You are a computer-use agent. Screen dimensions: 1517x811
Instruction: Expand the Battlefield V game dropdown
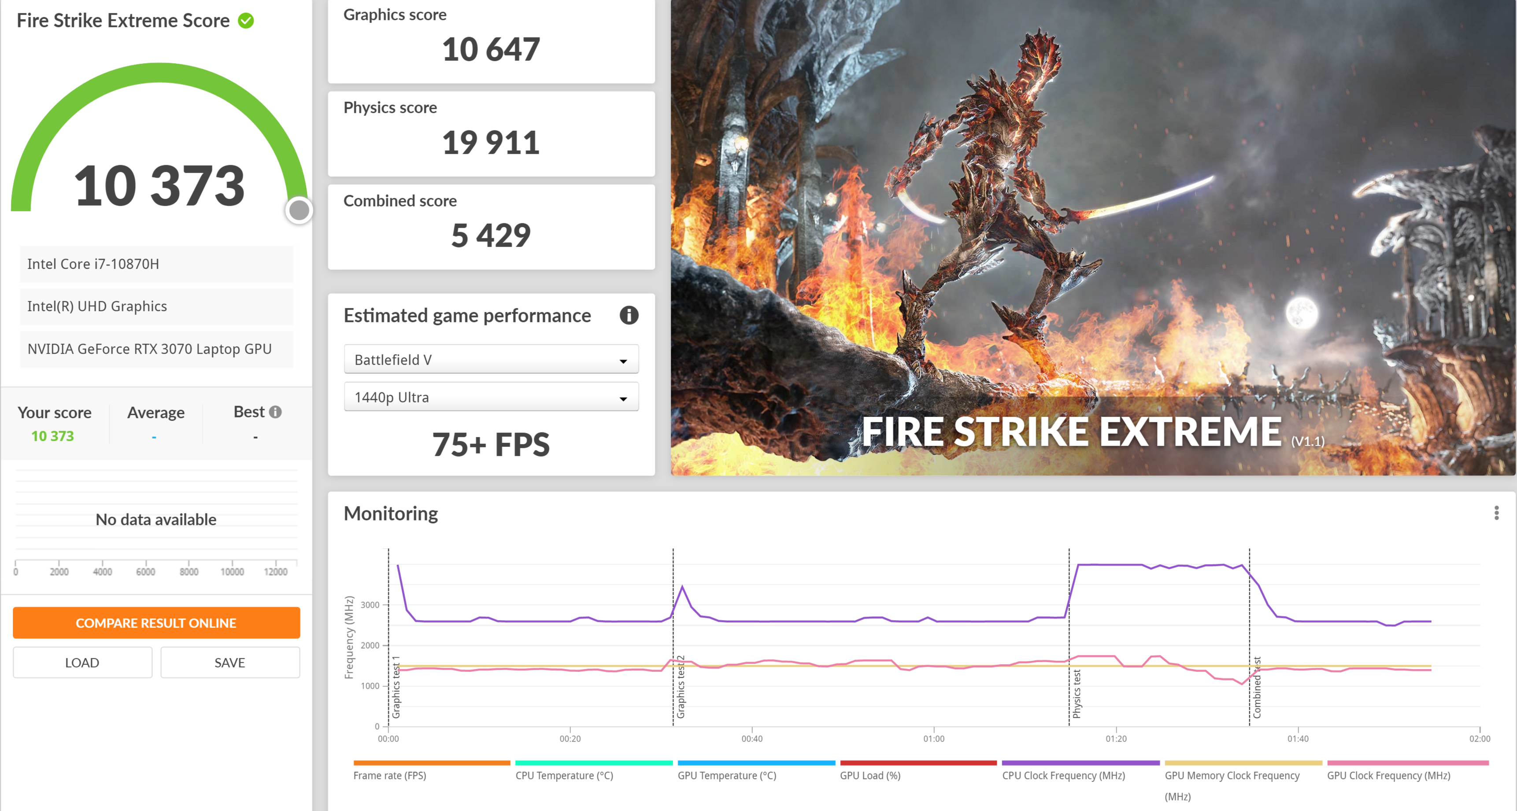pos(491,360)
